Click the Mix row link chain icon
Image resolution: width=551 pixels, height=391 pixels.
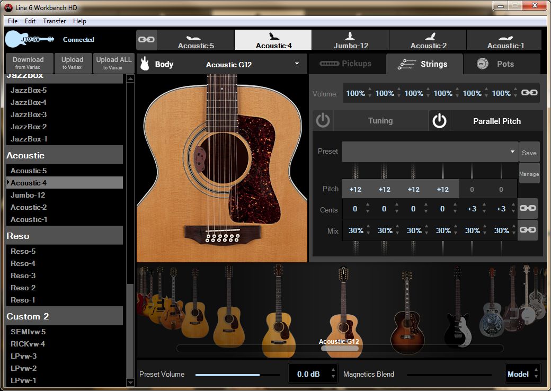[528, 230]
